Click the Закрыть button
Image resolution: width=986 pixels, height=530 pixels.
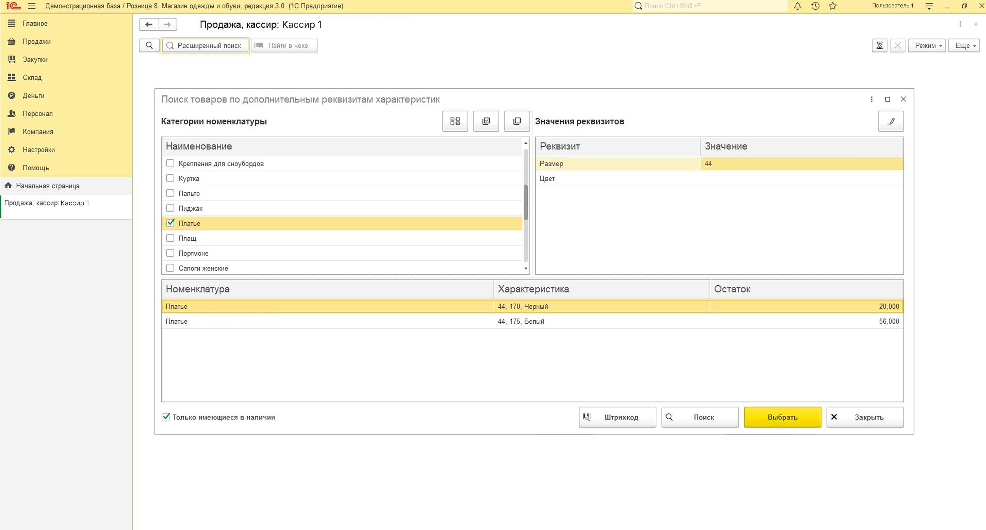tap(865, 417)
